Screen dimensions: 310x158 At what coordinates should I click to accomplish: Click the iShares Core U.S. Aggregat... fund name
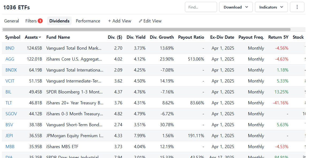[x=74, y=59]
